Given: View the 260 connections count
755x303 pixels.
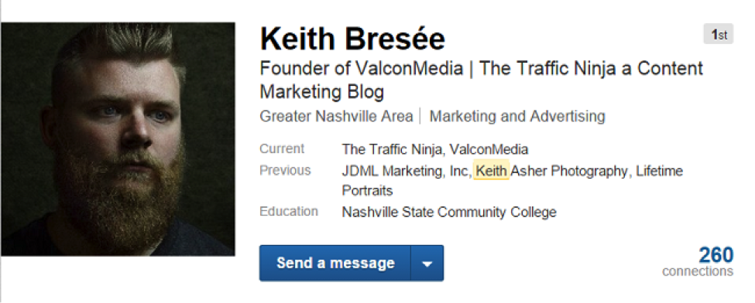Looking at the screenshot, I should [716, 255].
